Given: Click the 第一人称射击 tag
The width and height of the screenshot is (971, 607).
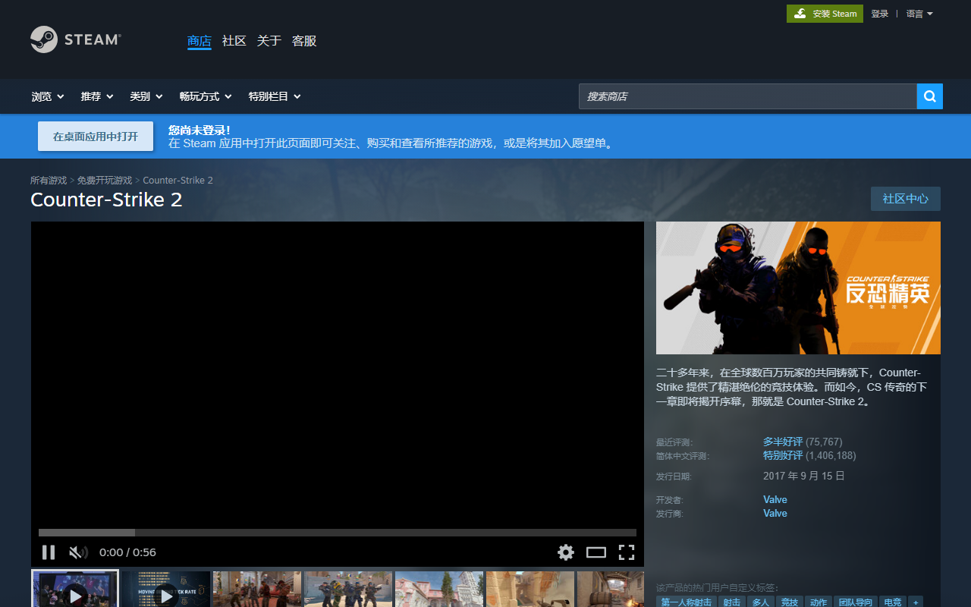Looking at the screenshot, I should tap(687, 602).
